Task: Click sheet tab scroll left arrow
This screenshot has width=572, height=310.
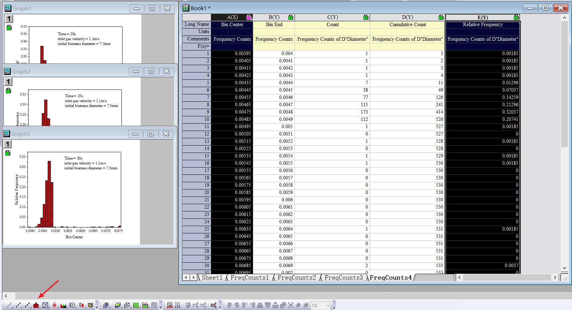Action: pyautogui.click(x=186, y=278)
